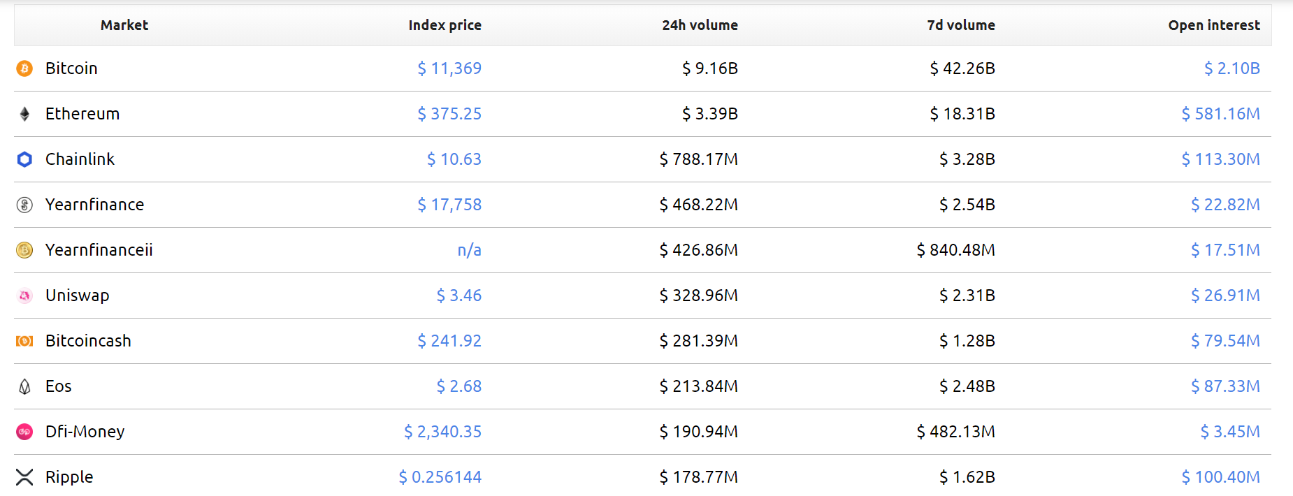
Task: Click the gold Yearnfinanceii coin icon
Action: [x=24, y=250]
